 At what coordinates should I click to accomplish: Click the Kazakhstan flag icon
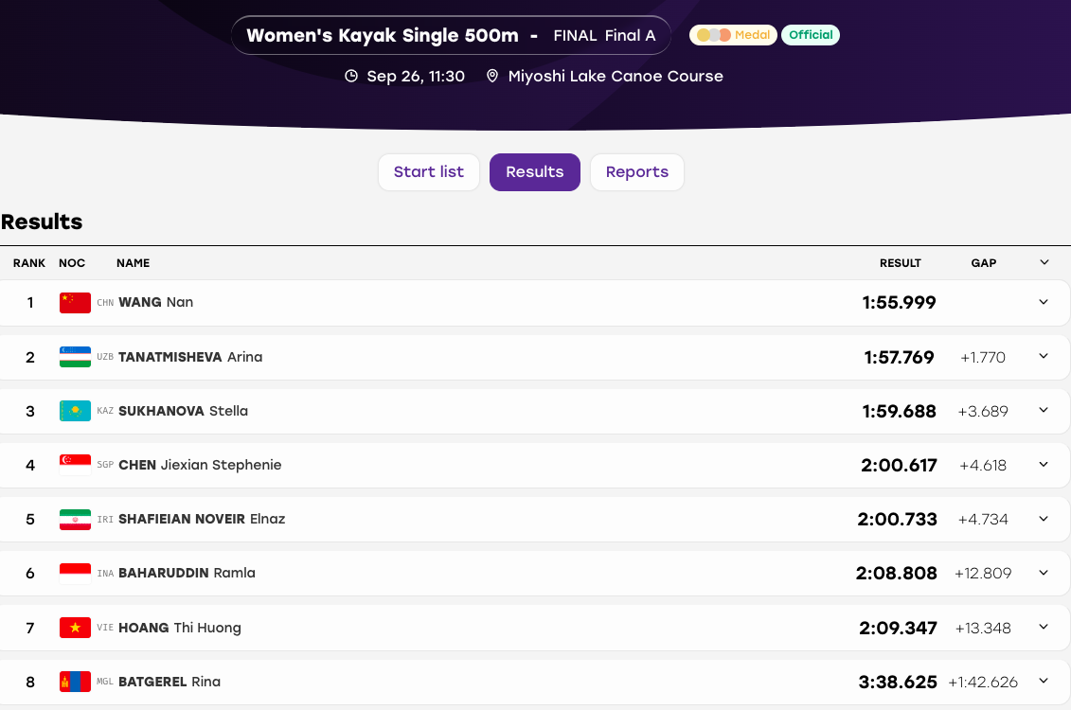coord(75,411)
